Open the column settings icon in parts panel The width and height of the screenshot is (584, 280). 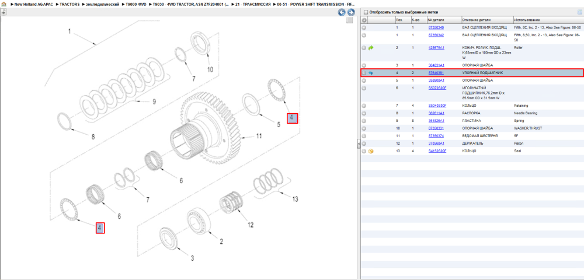(579, 12)
